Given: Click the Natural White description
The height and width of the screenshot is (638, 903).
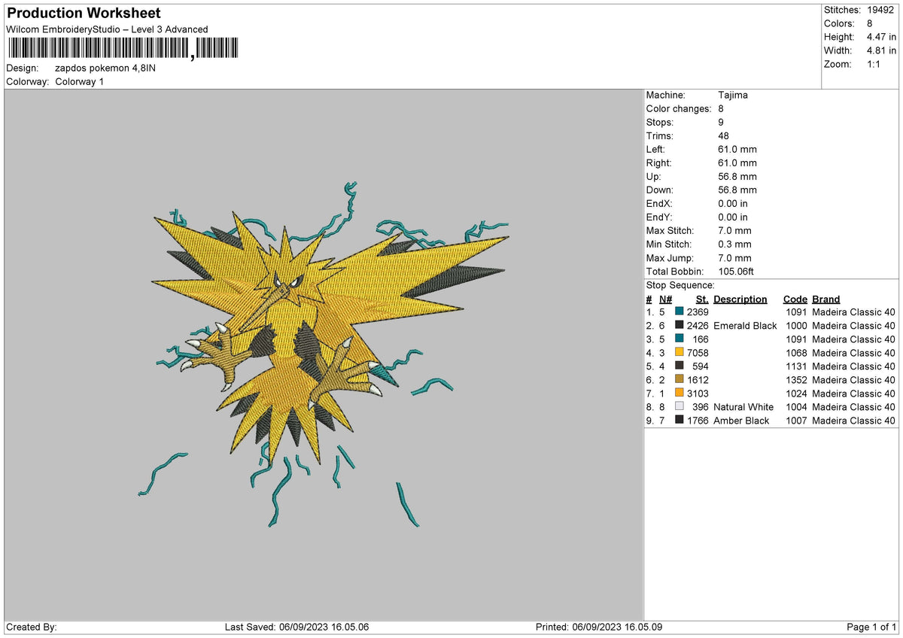Looking at the screenshot, I should pos(743,407).
